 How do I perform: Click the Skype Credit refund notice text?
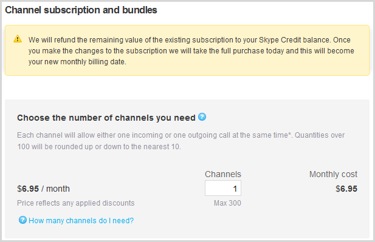pos(191,50)
